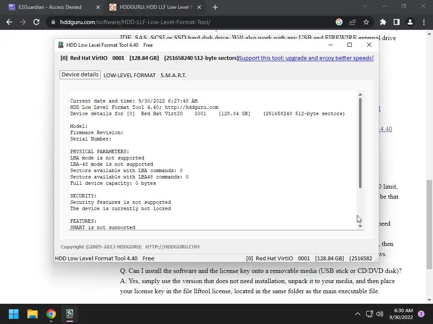
Task: Open the S.M.A.R.T. tab
Action: coord(173,75)
